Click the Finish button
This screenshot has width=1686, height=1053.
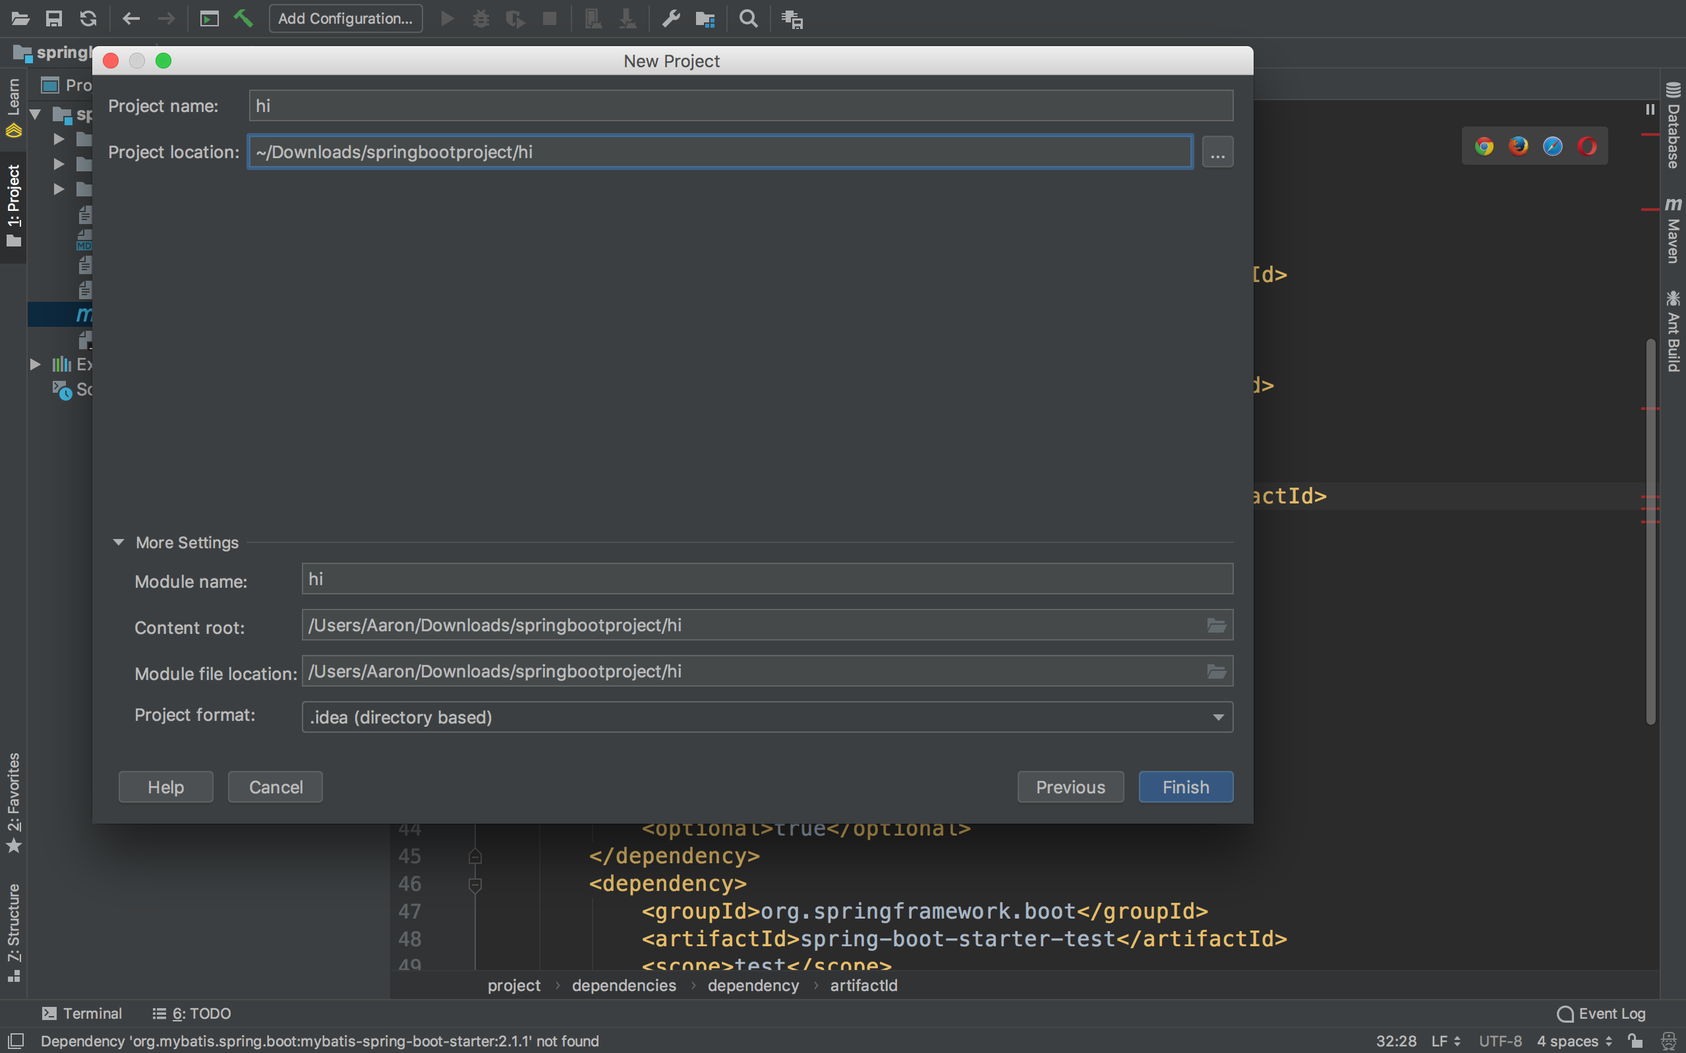[1185, 787]
